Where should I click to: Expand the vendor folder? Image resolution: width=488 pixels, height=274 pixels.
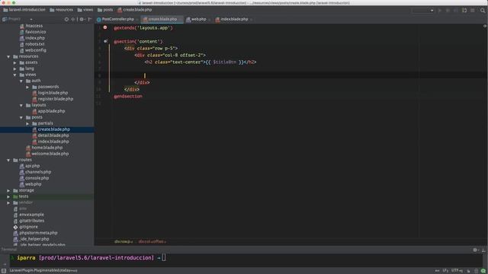pyautogui.click(x=8, y=202)
